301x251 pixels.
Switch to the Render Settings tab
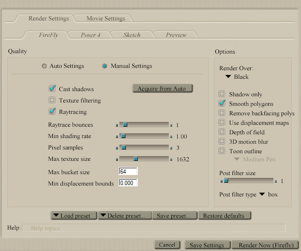(49, 19)
